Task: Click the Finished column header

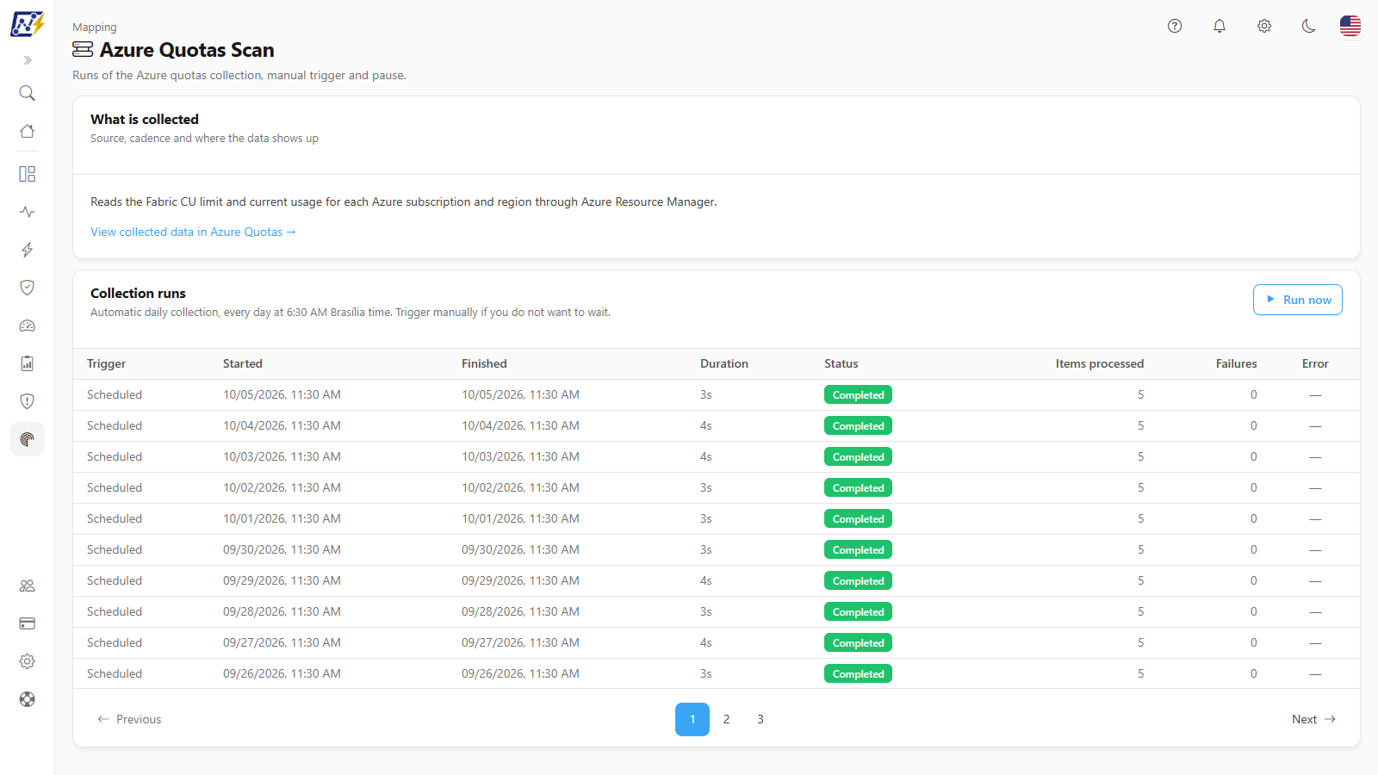Action: (484, 363)
